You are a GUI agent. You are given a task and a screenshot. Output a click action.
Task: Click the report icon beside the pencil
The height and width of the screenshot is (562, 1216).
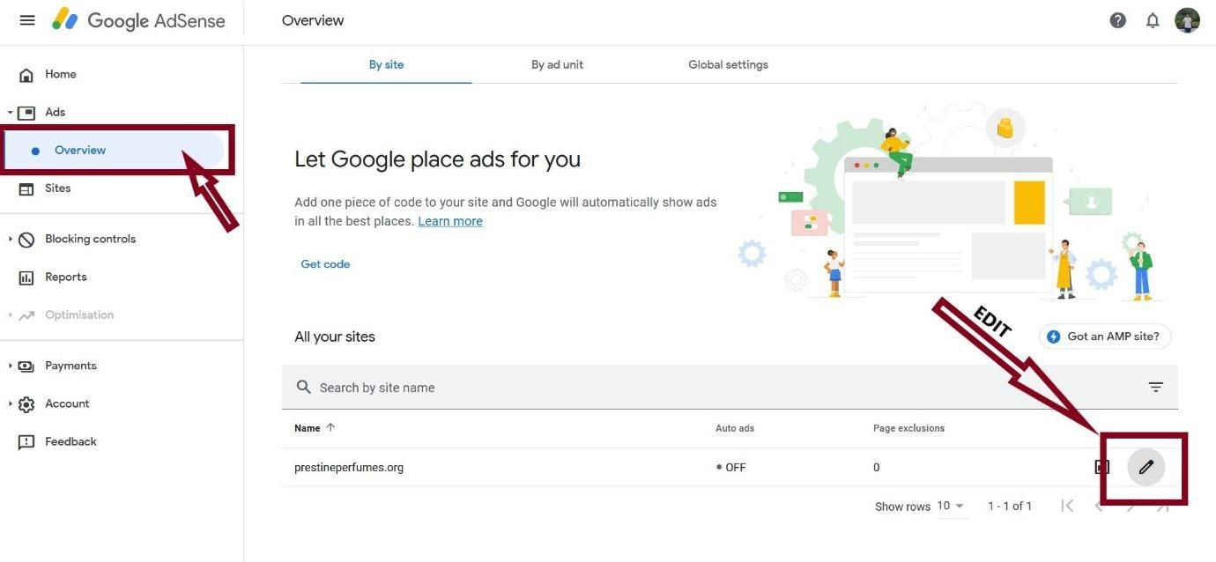(x=1102, y=468)
